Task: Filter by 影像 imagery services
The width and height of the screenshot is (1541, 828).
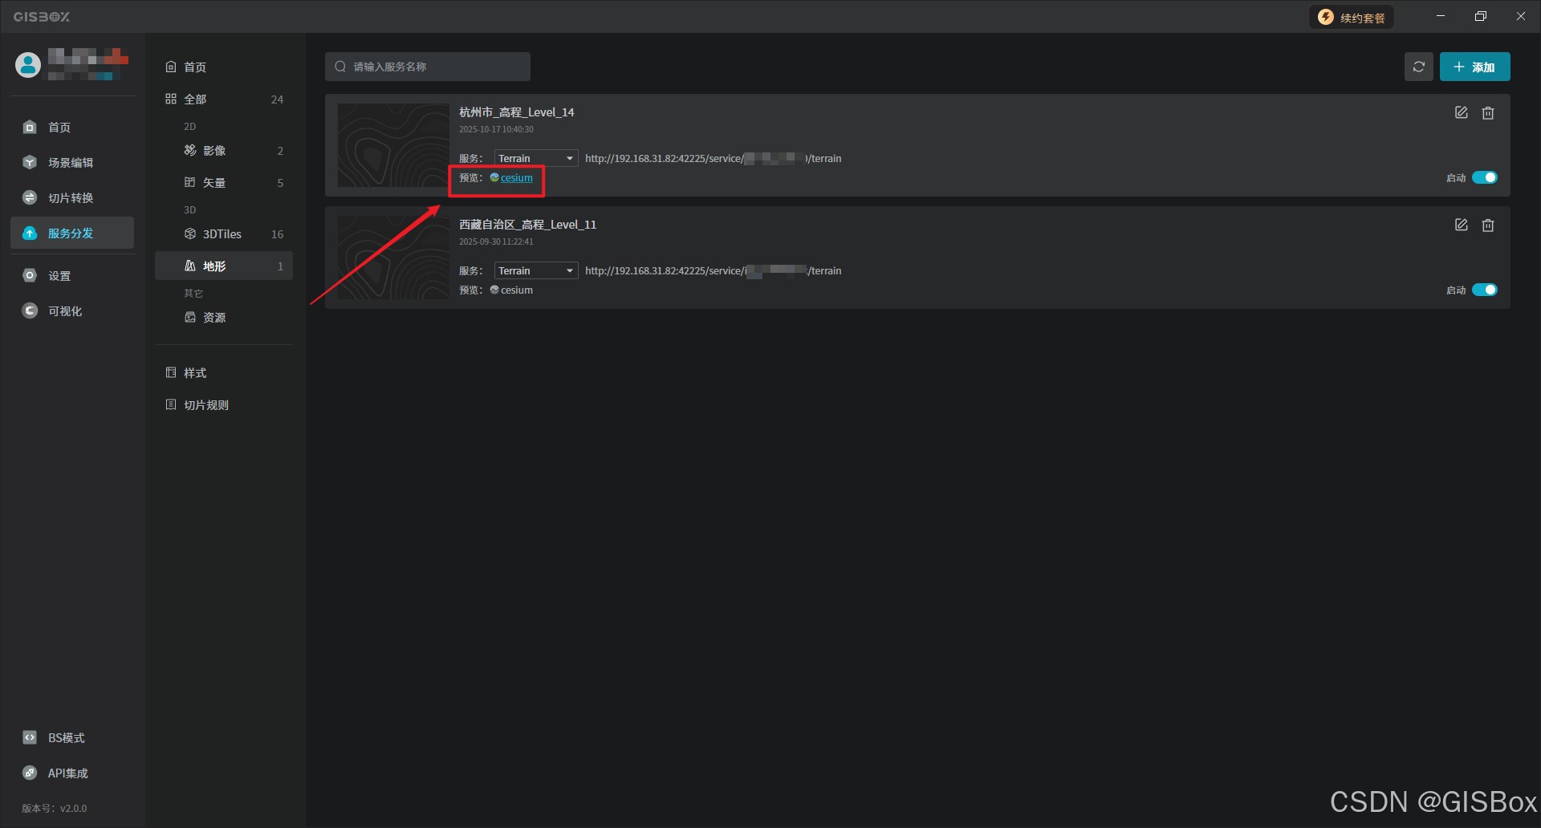Action: point(224,151)
